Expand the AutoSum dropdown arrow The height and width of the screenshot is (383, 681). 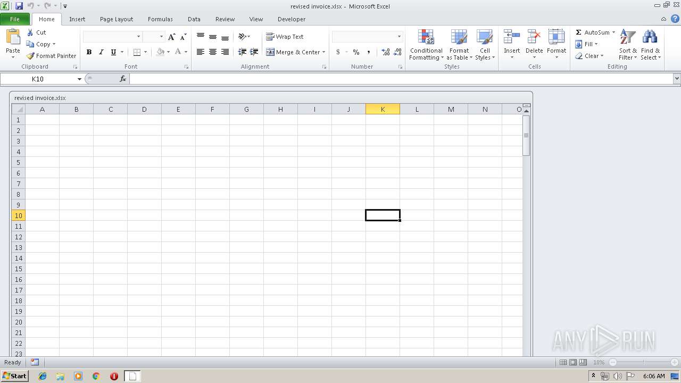(613, 32)
